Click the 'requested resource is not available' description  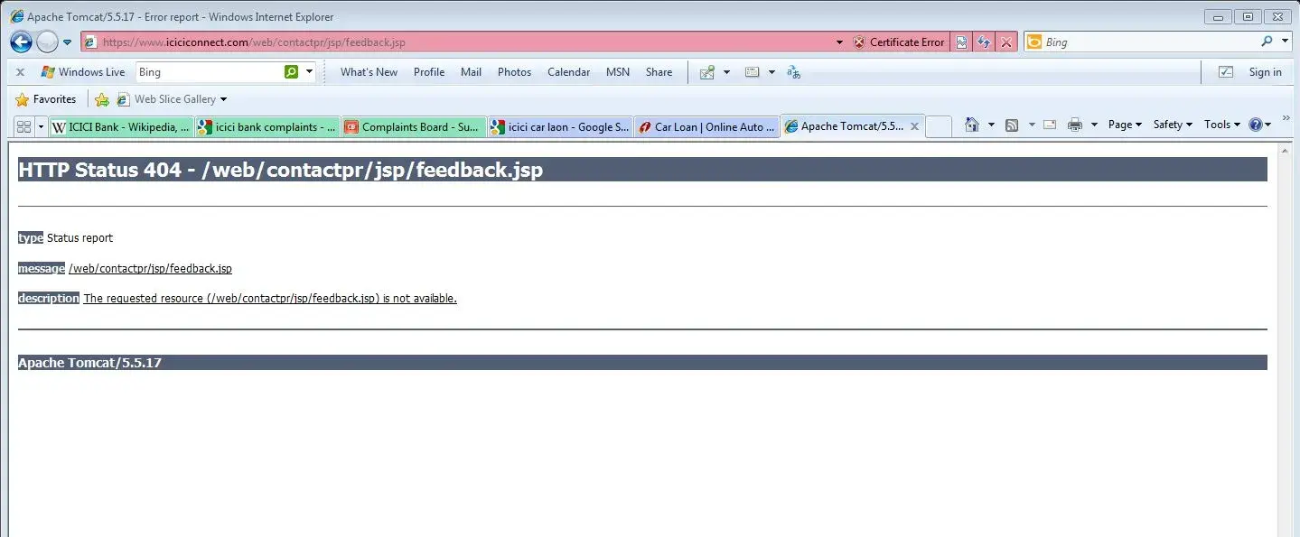(270, 299)
